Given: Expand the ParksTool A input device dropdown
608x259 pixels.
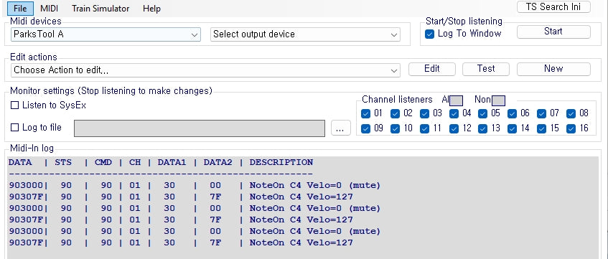Looking at the screenshot, I should tap(106, 34).
